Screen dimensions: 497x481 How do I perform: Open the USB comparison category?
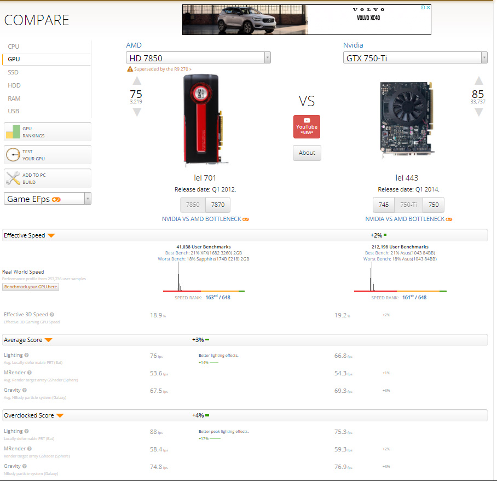tap(13, 111)
